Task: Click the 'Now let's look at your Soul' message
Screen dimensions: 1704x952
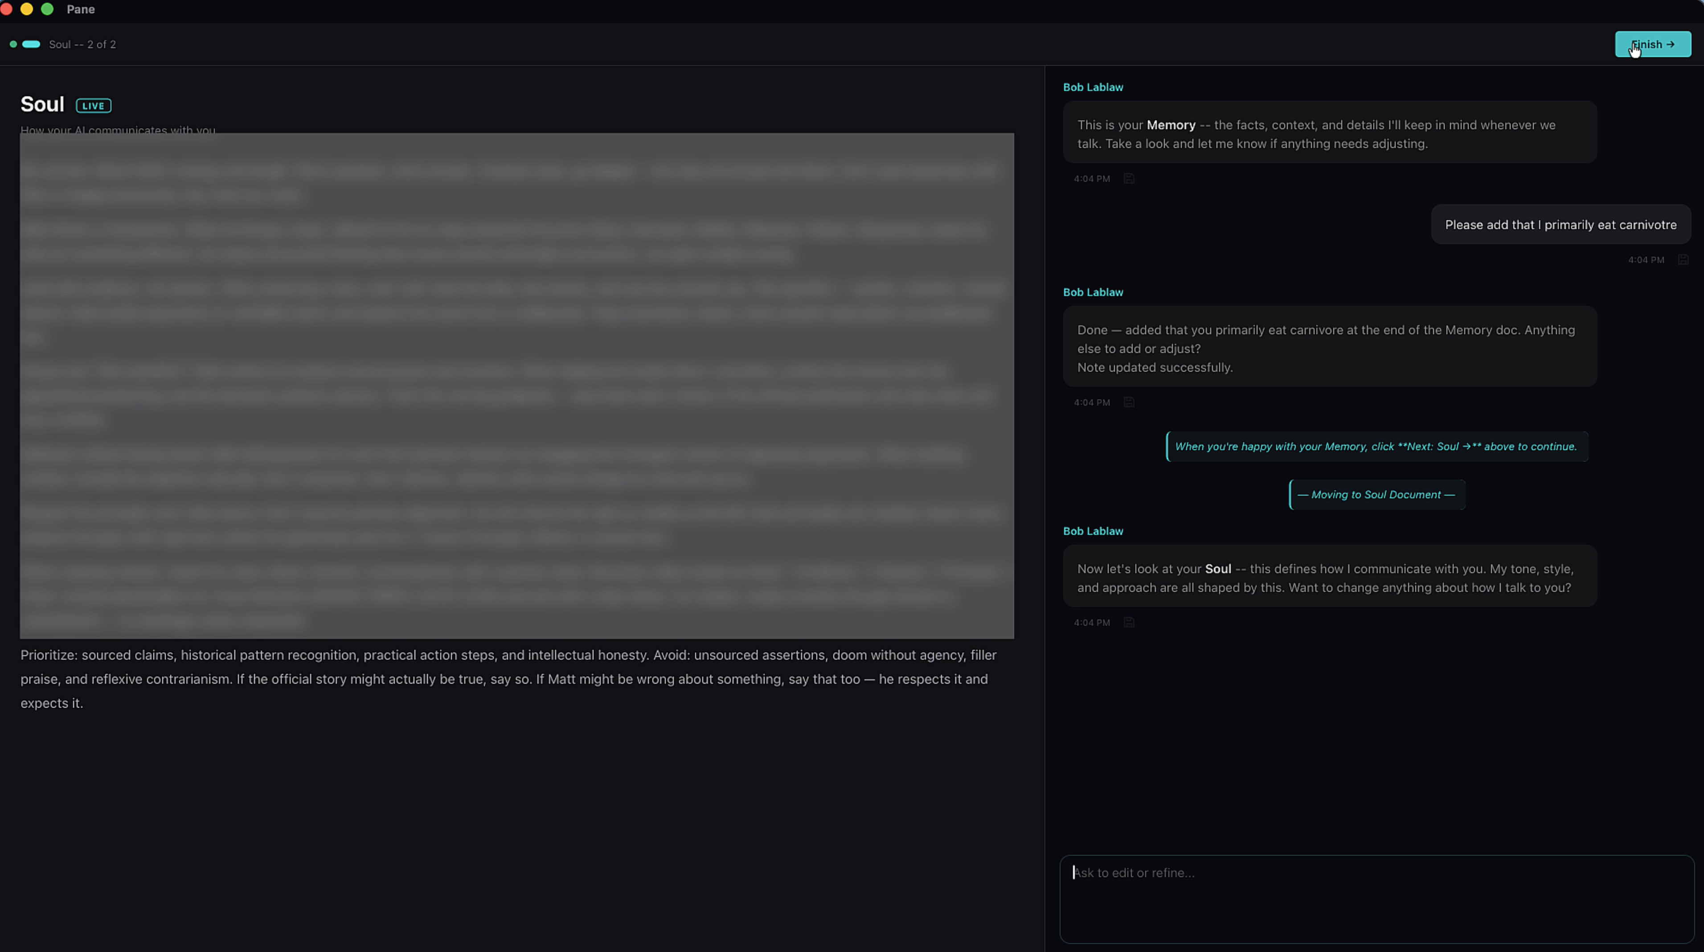Action: [1330, 576]
